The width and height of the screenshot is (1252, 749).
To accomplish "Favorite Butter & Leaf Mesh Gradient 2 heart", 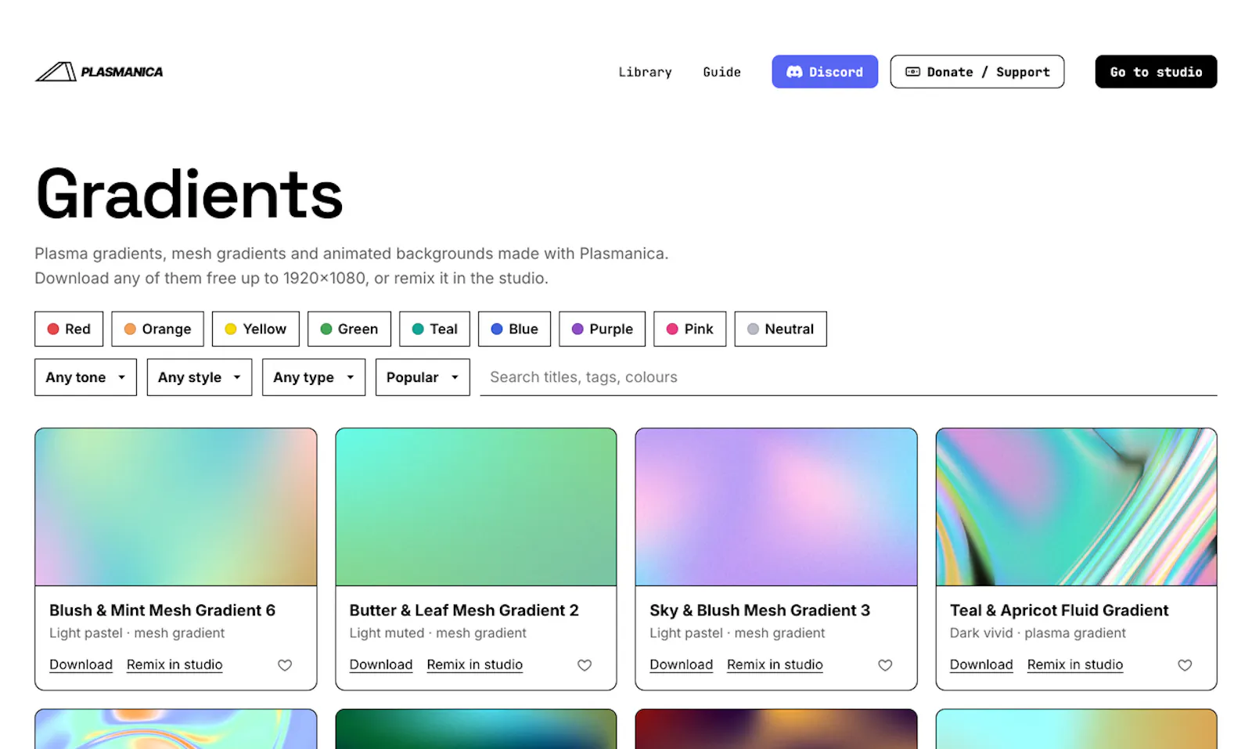I will [585, 665].
